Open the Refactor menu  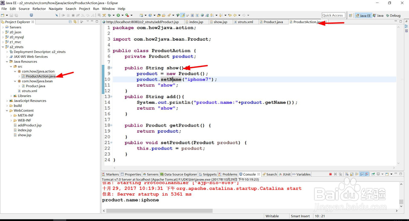pyautogui.click(x=39, y=9)
